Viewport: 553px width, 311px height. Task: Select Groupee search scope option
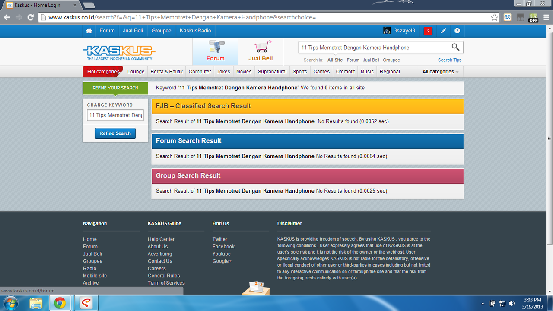point(391,60)
